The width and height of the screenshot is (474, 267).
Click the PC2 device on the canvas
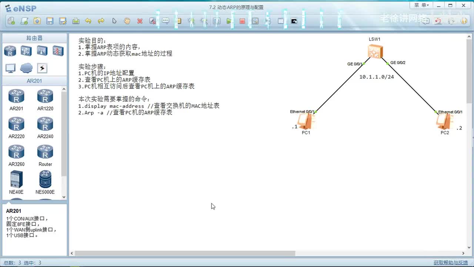click(444, 121)
